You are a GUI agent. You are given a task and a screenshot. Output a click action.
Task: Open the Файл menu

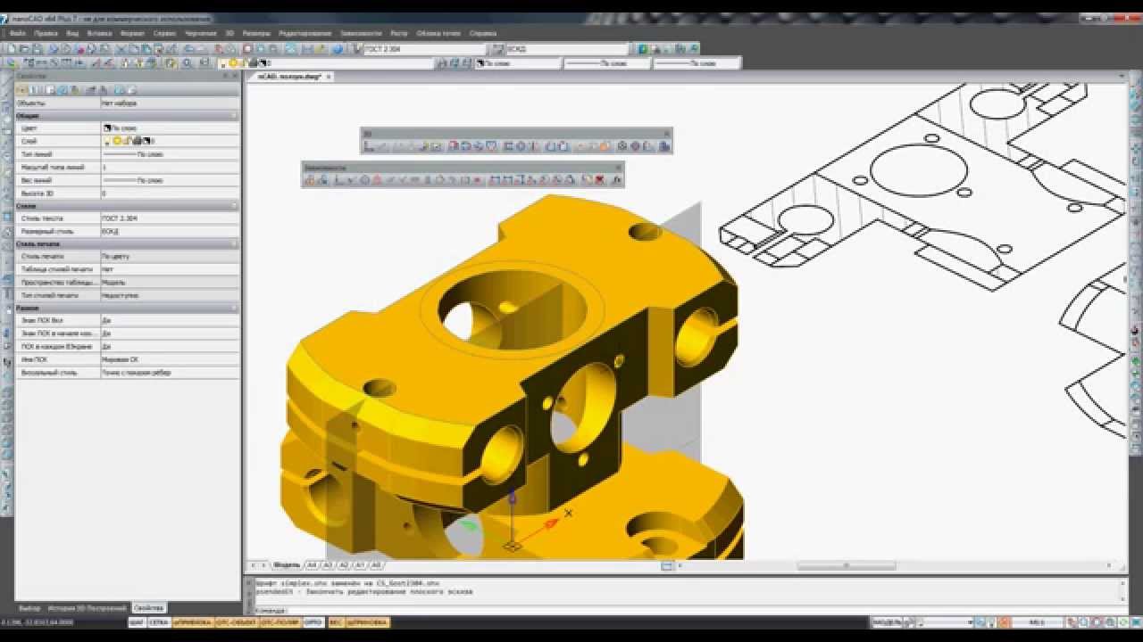click(x=17, y=33)
